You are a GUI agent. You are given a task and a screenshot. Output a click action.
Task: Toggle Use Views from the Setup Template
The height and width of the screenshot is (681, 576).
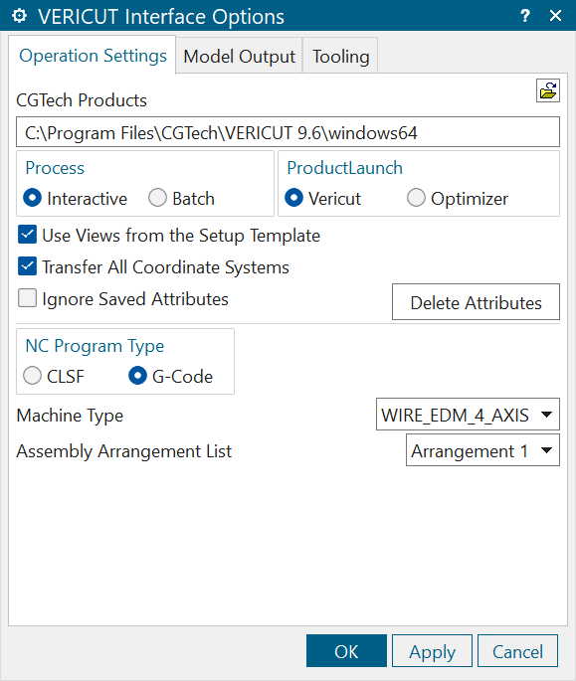click(169, 235)
